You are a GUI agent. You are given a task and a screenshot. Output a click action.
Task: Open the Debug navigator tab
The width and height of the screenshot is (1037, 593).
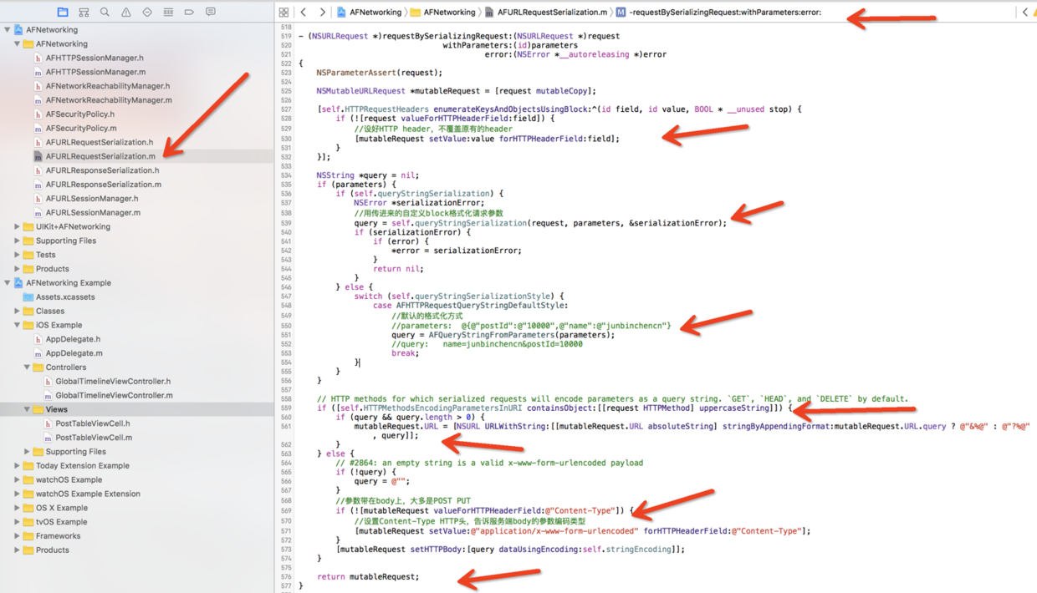(x=168, y=13)
